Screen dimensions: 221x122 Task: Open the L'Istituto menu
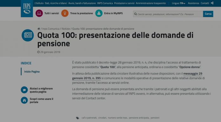(x=39, y=3)
